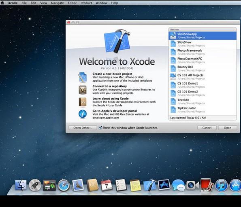Click the Connect to a repository icon
The height and width of the screenshot is (207, 241).
point(83,90)
